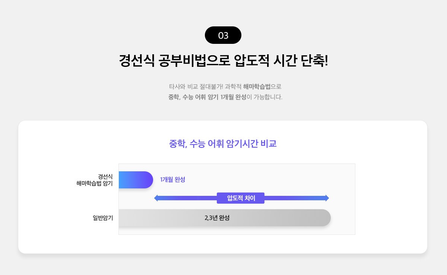Click the 1개월 완성 label

click(173, 179)
